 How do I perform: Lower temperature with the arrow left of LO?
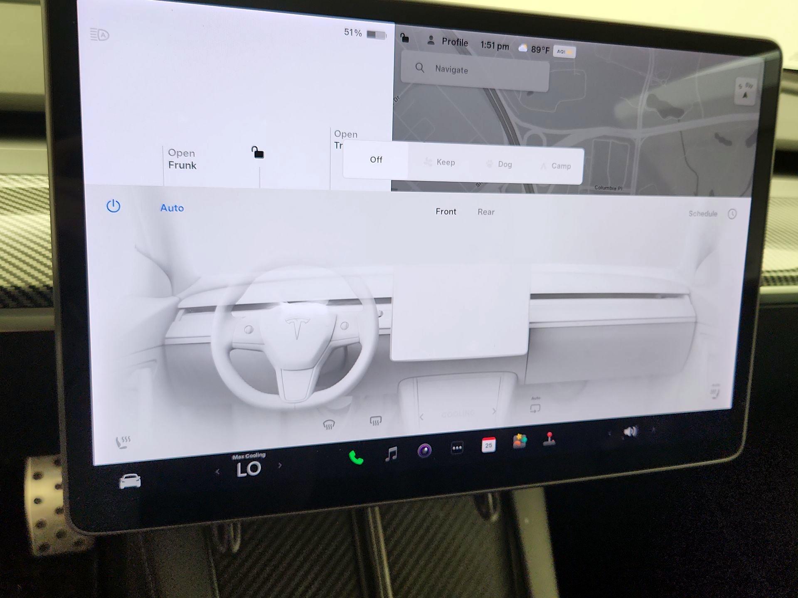coord(217,471)
